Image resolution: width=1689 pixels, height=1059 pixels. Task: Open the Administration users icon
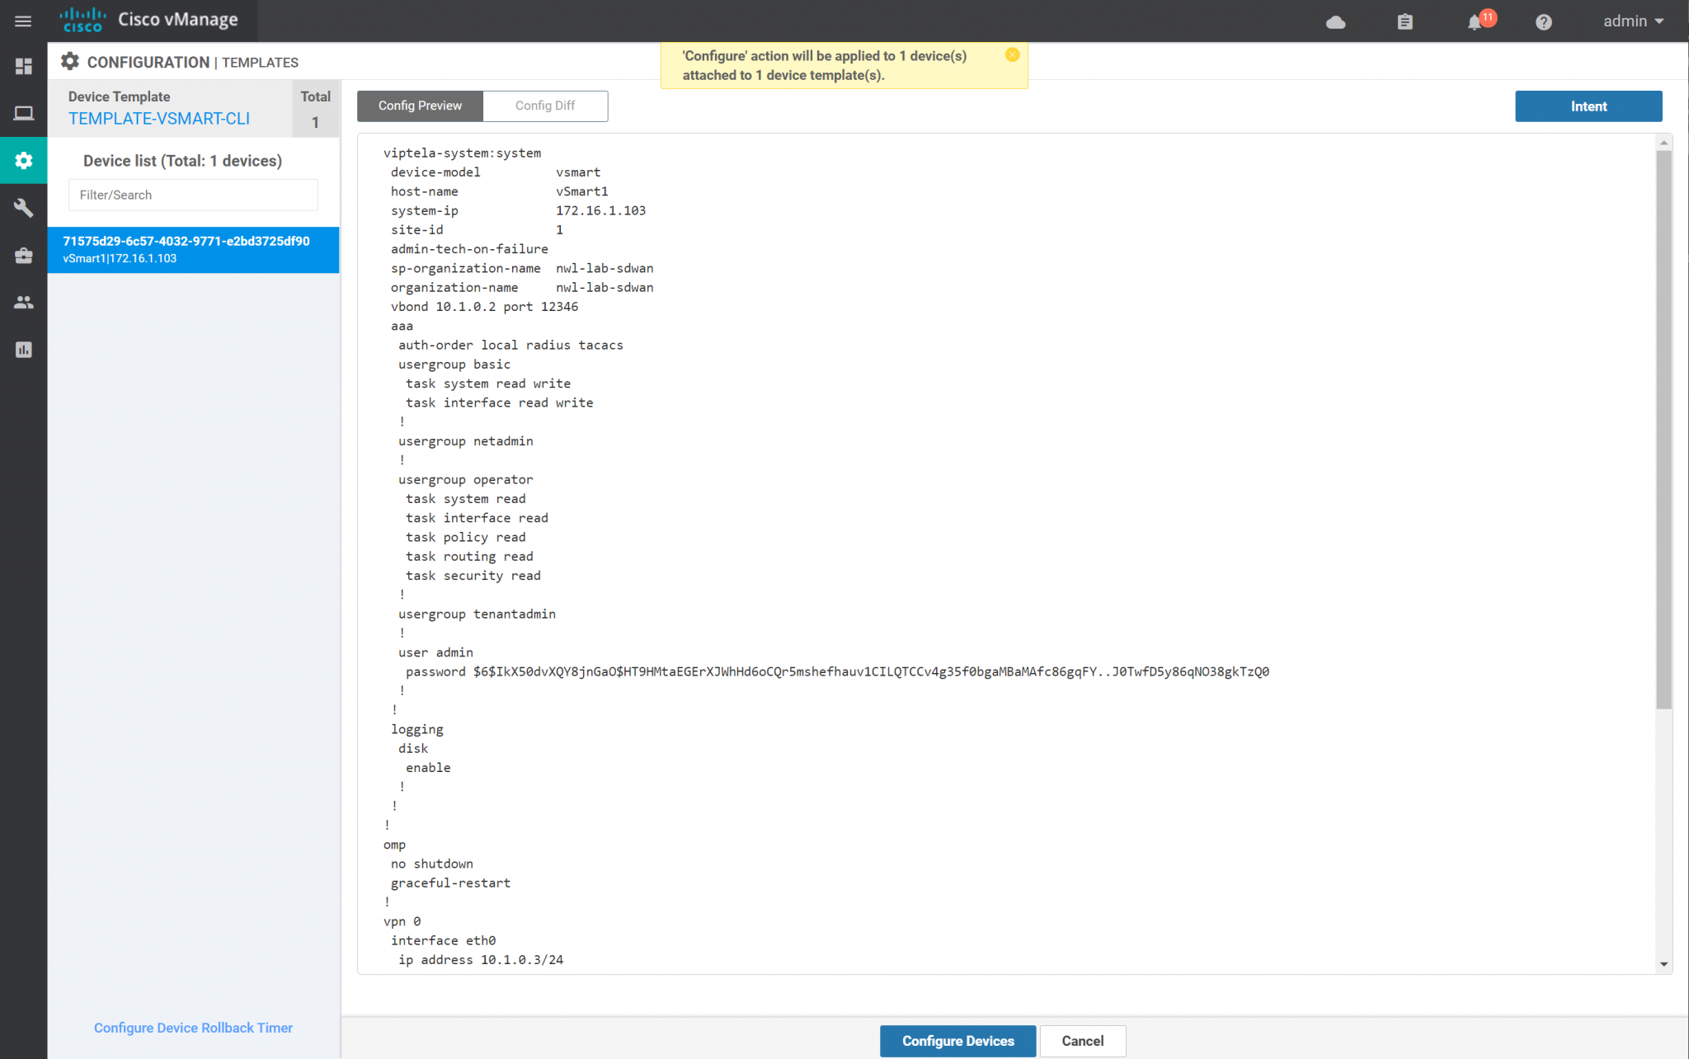pyautogui.click(x=23, y=302)
